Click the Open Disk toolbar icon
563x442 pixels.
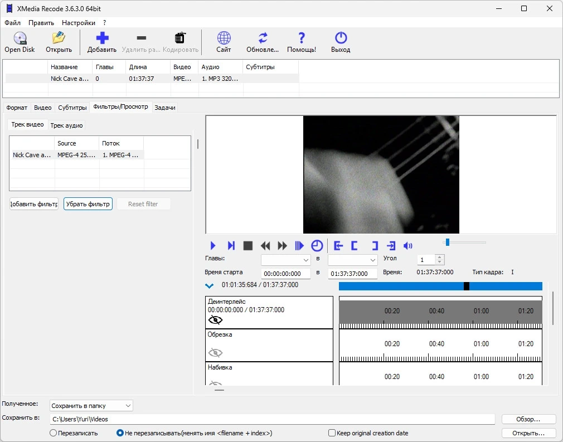coord(20,38)
